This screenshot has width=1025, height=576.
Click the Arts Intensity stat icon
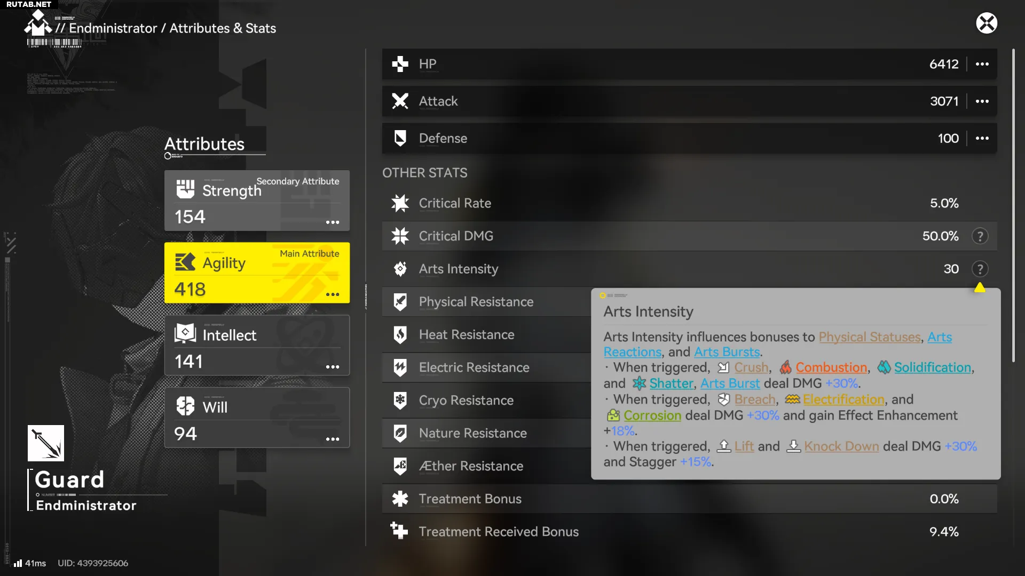tap(400, 269)
